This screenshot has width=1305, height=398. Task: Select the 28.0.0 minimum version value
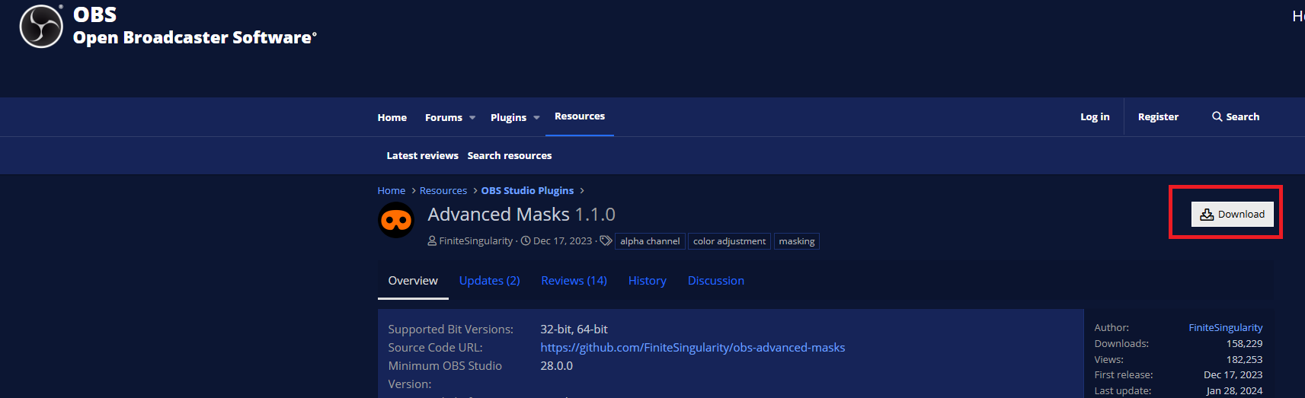point(556,365)
